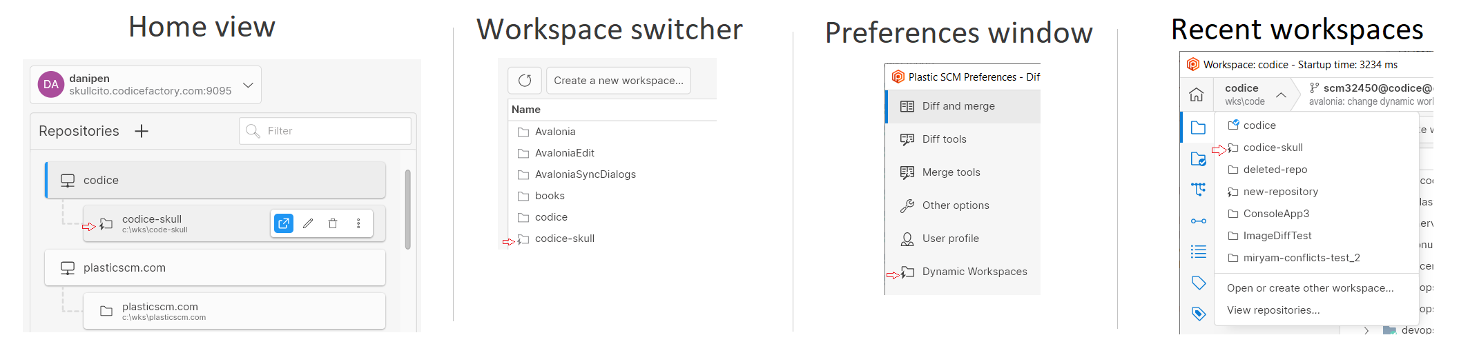Open branch explorer sidebar icon

click(x=1199, y=189)
